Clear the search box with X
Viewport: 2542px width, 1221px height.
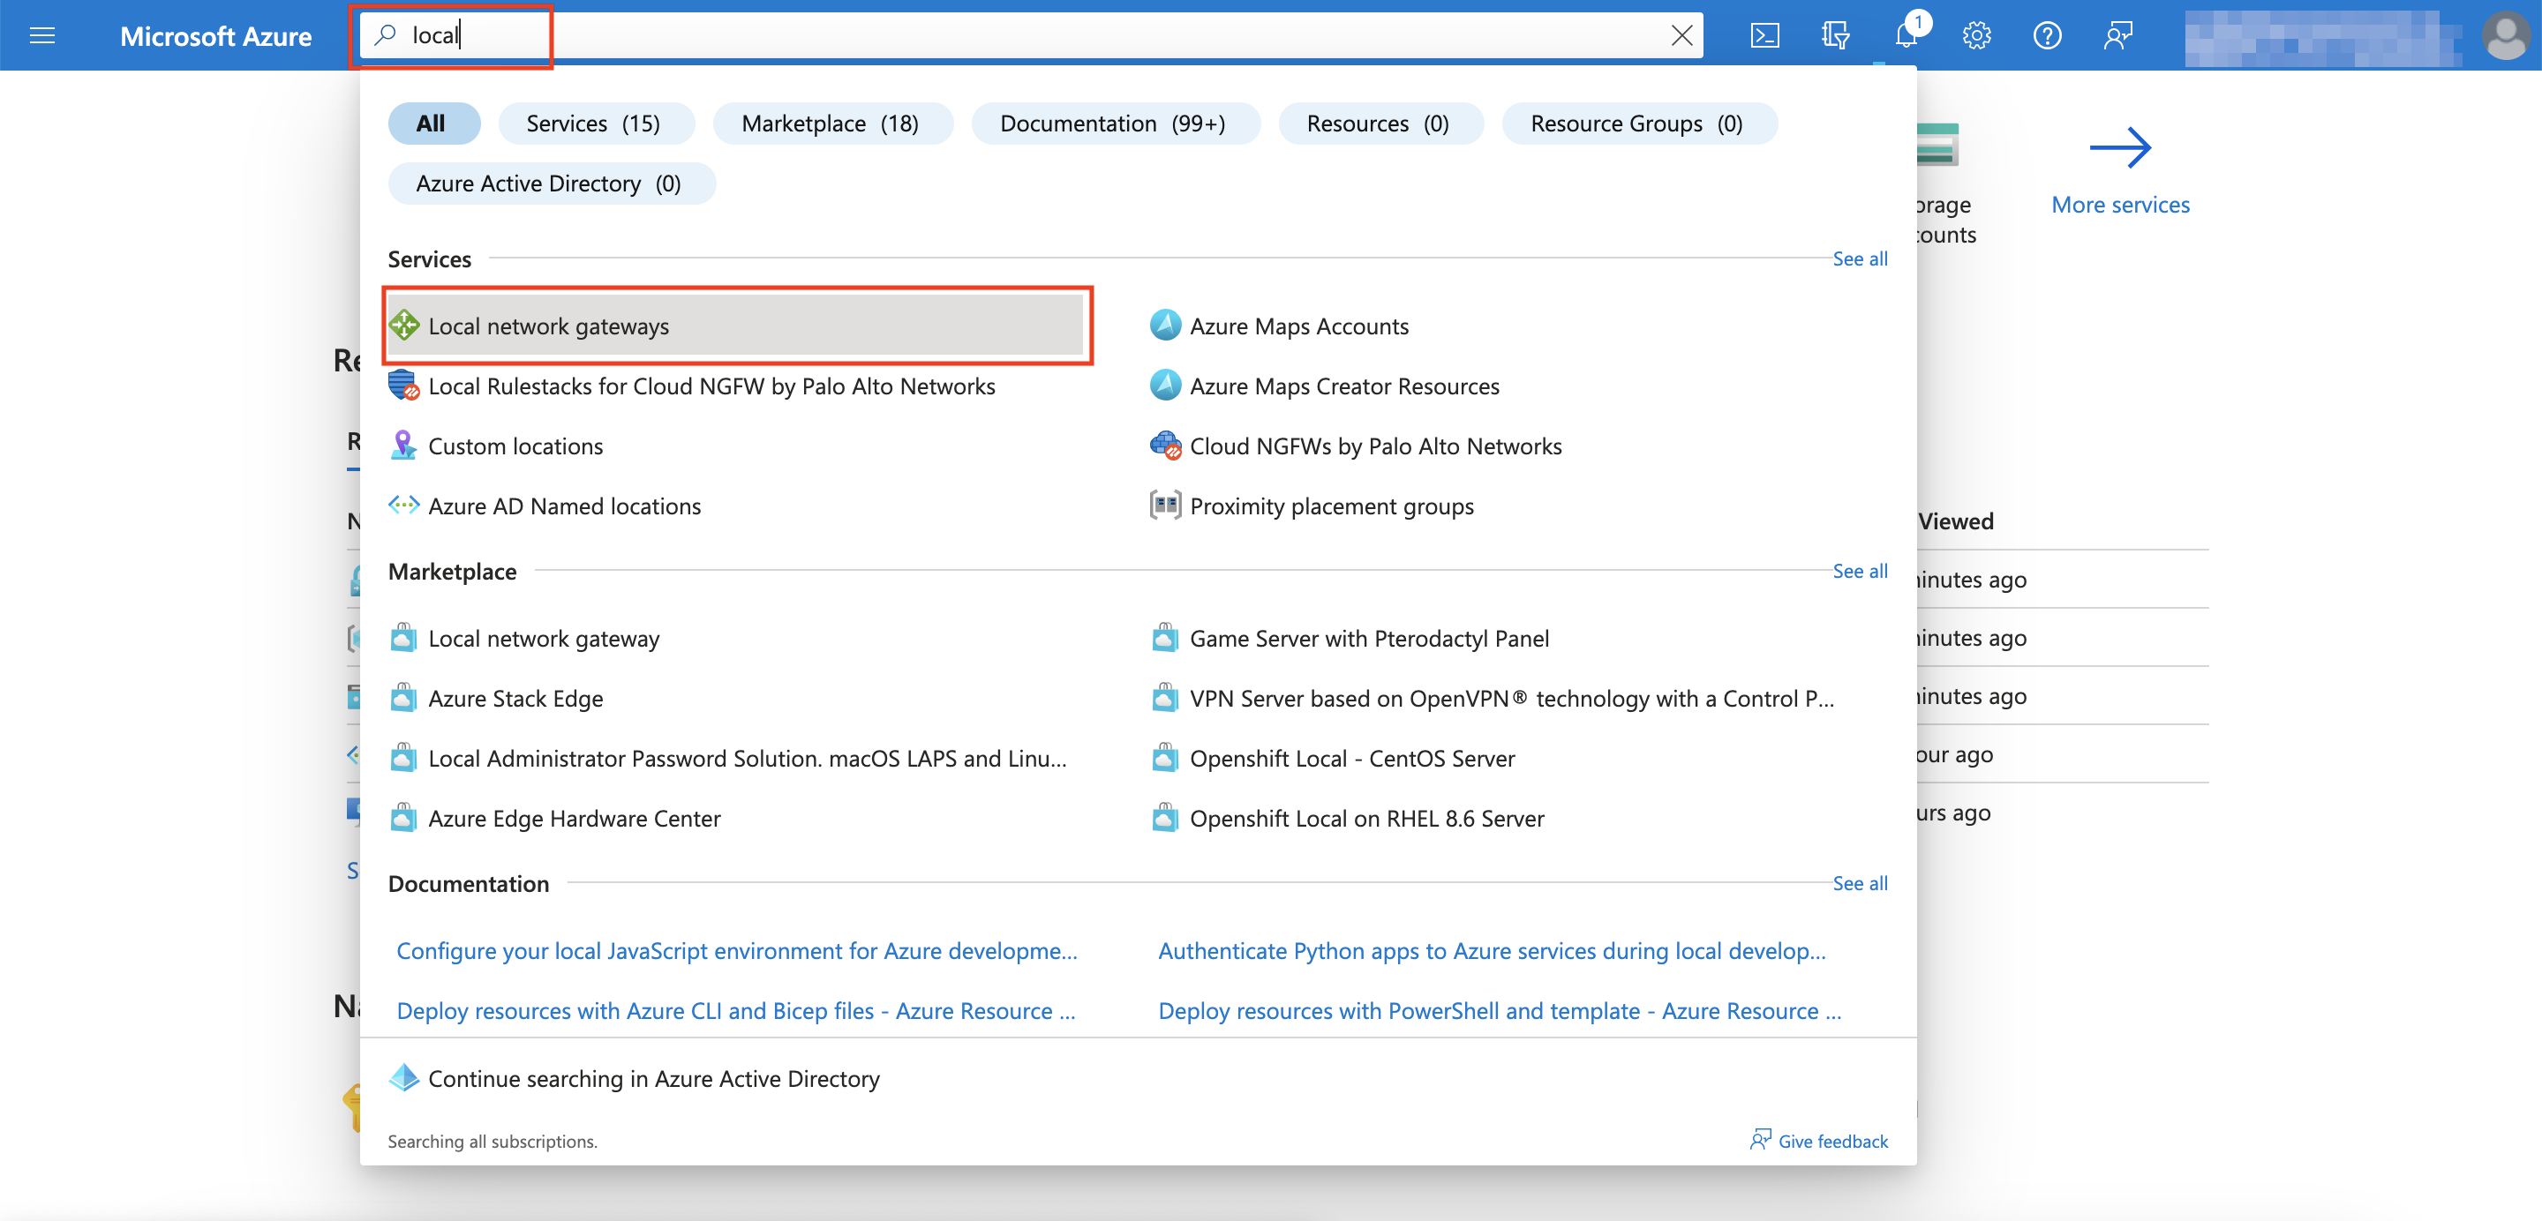click(1681, 36)
